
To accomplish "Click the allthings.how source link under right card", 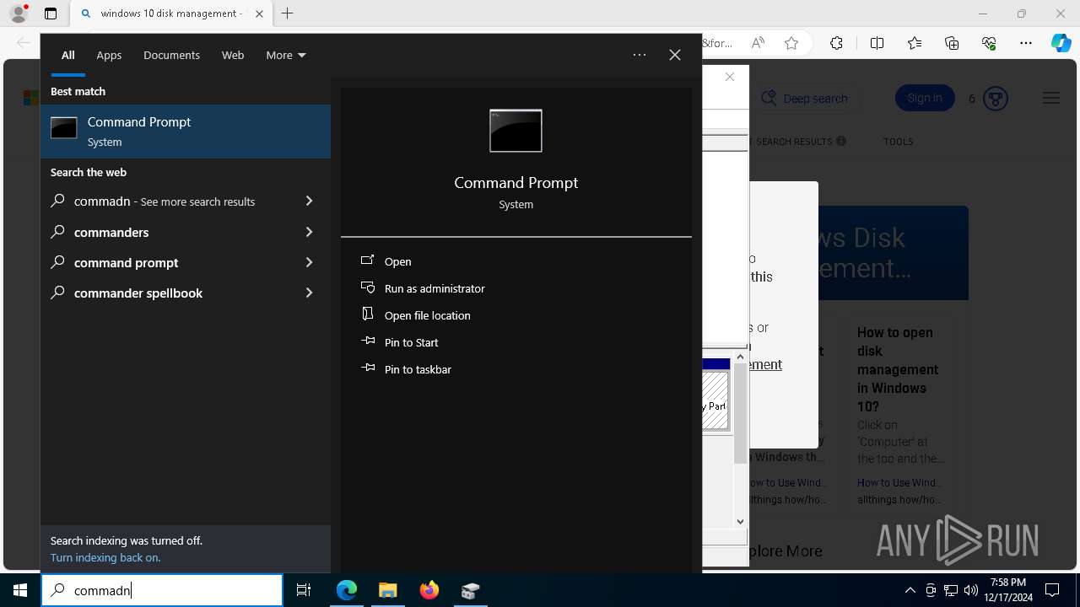I will 900,500.
